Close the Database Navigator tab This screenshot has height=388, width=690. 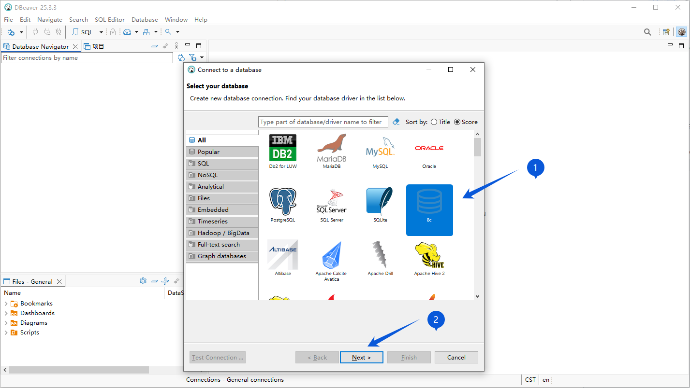(75, 47)
